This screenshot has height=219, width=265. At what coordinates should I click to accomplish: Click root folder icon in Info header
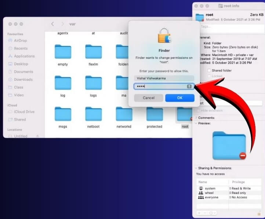click(200, 17)
